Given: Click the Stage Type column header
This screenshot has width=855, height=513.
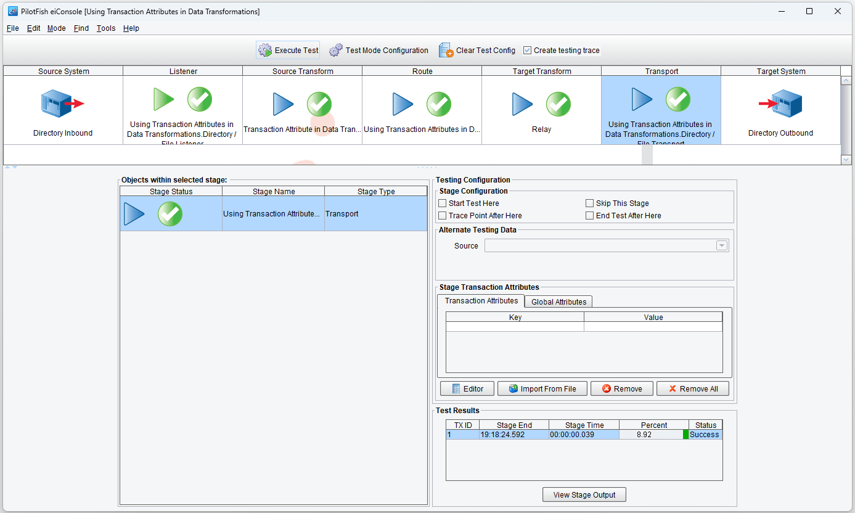Looking at the screenshot, I should 376,191.
